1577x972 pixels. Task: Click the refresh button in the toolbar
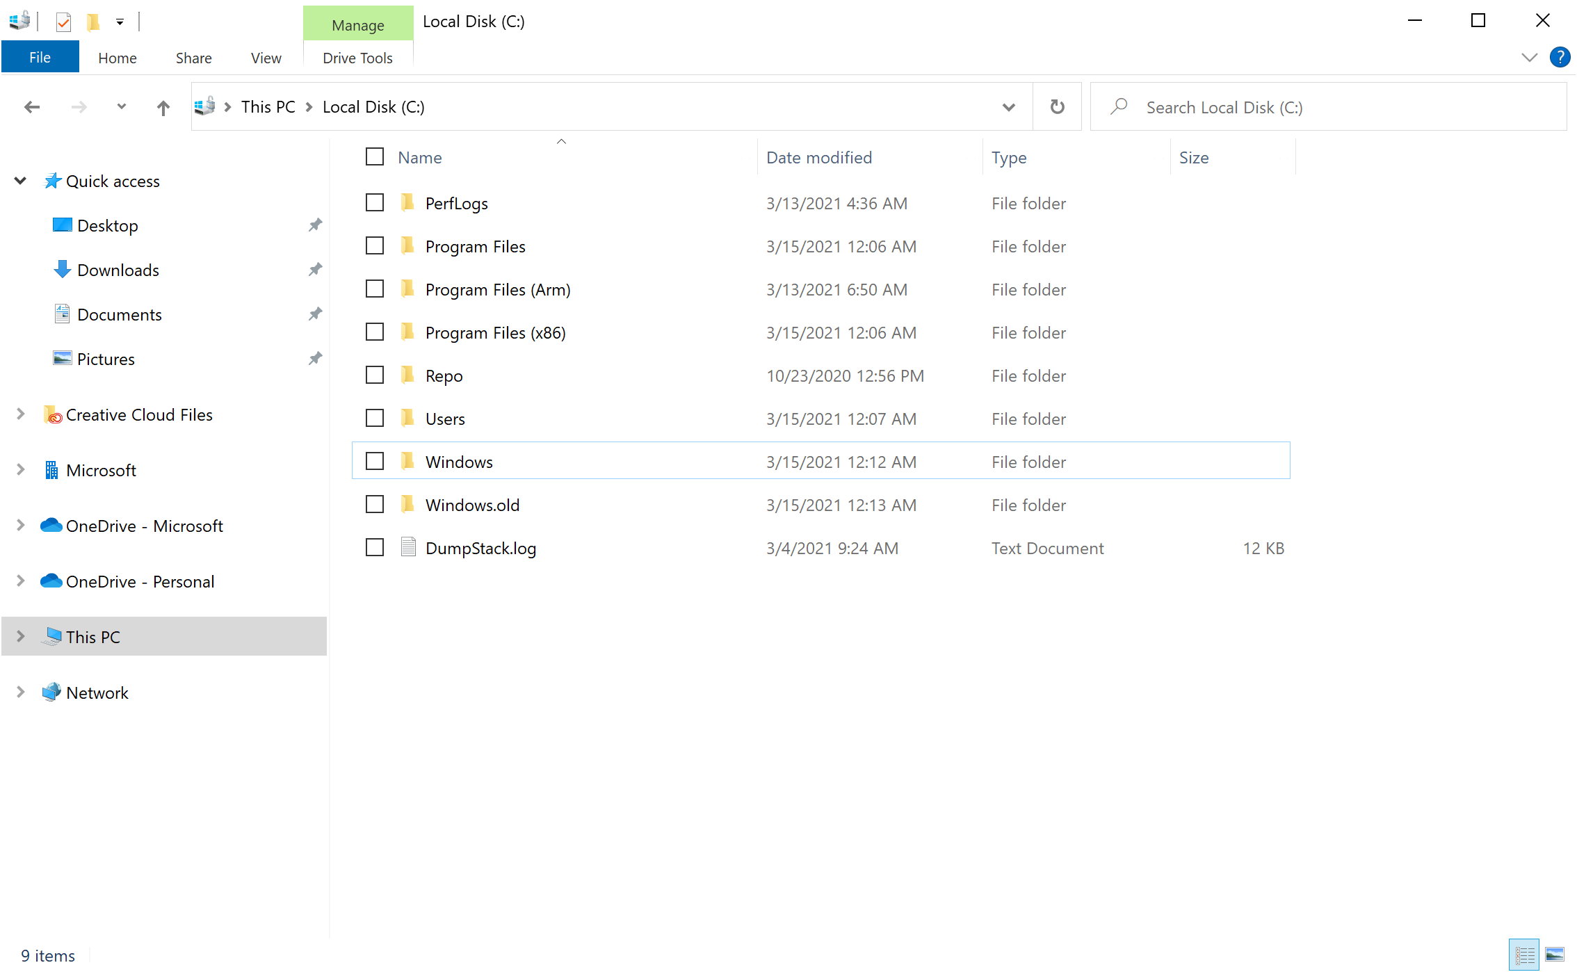[1057, 106]
